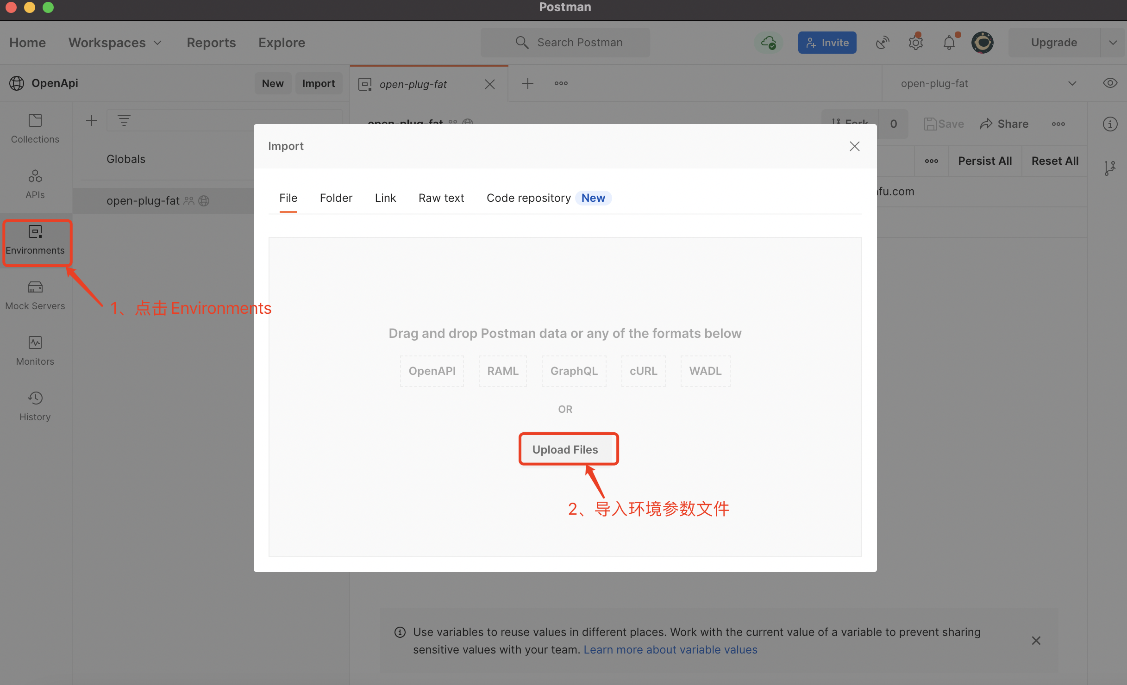Screen dimensions: 1127x685
Task: Switch to the Folder import tab
Action: click(336, 198)
